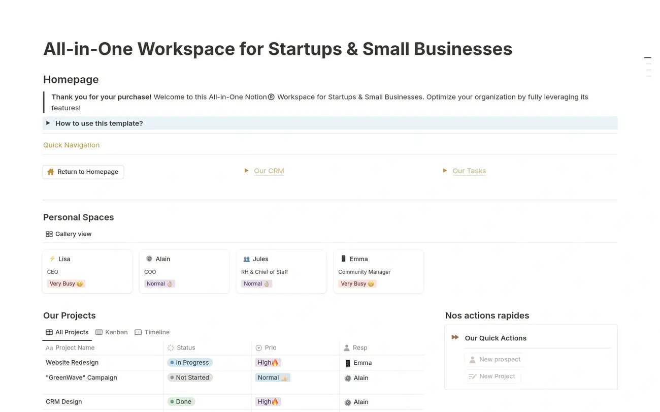Click the status spinner icon in Status header
660x412 pixels.
coord(171,348)
